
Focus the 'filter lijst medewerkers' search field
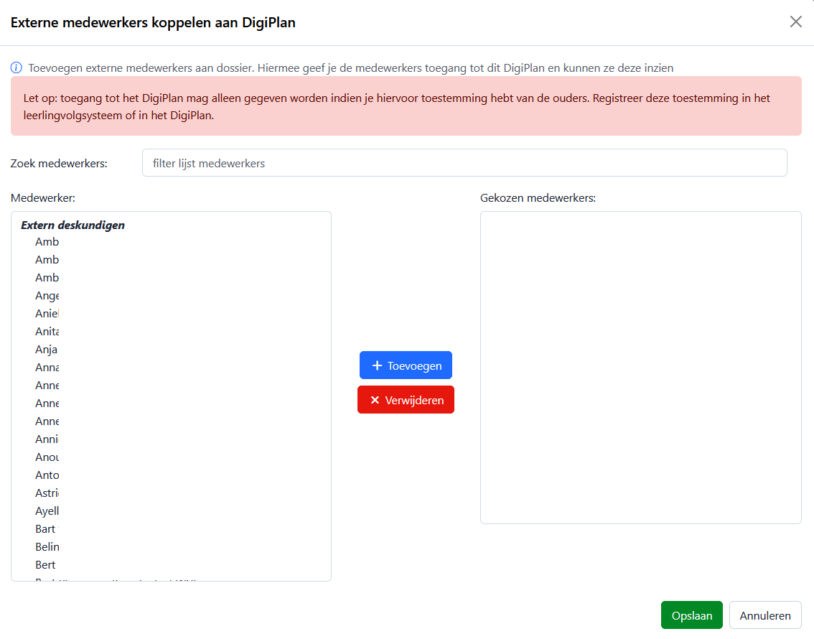pyautogui.click(x=464, y=163)
